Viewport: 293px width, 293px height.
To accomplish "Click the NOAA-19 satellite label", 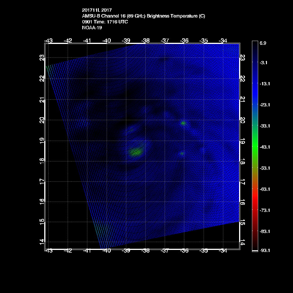I will [x=92, y=28].
